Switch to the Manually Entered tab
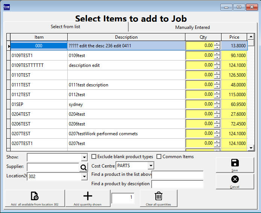This screenshot has height=213, width=261. pos(192,27)
